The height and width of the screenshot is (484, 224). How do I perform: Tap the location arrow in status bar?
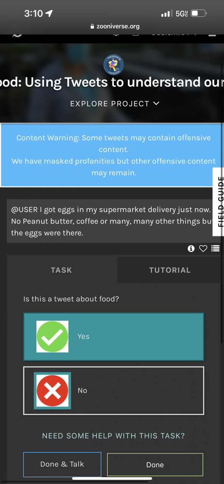pos(49,14)
